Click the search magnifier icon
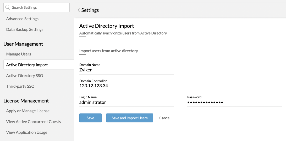Screen dimensions: 286x141 point(8,8)
